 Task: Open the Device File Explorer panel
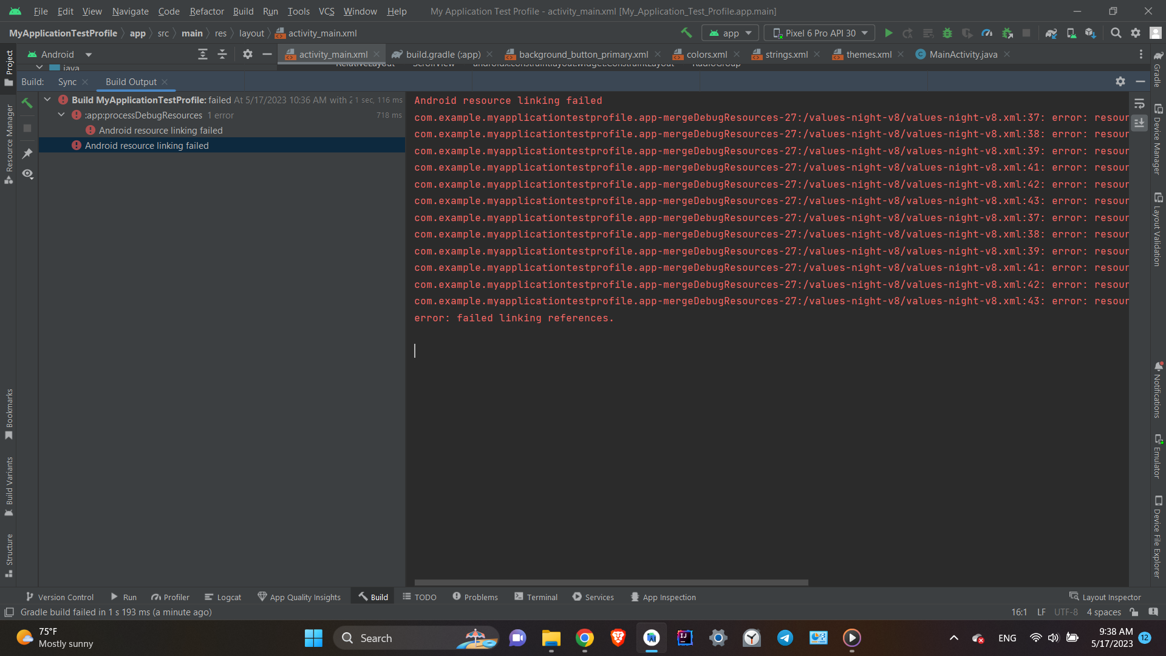click(x=1157, y=537)
